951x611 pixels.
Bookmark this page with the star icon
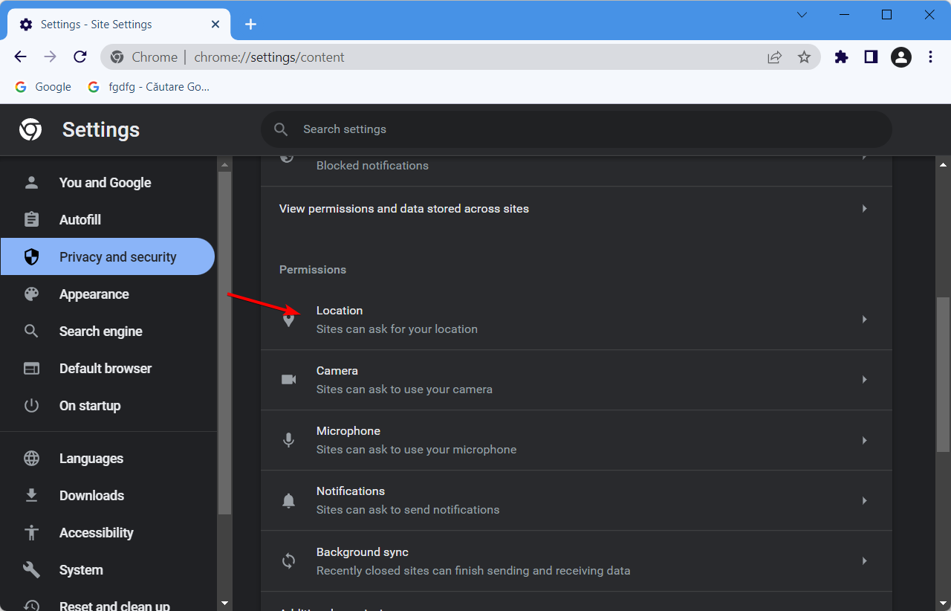coord(804,57)
